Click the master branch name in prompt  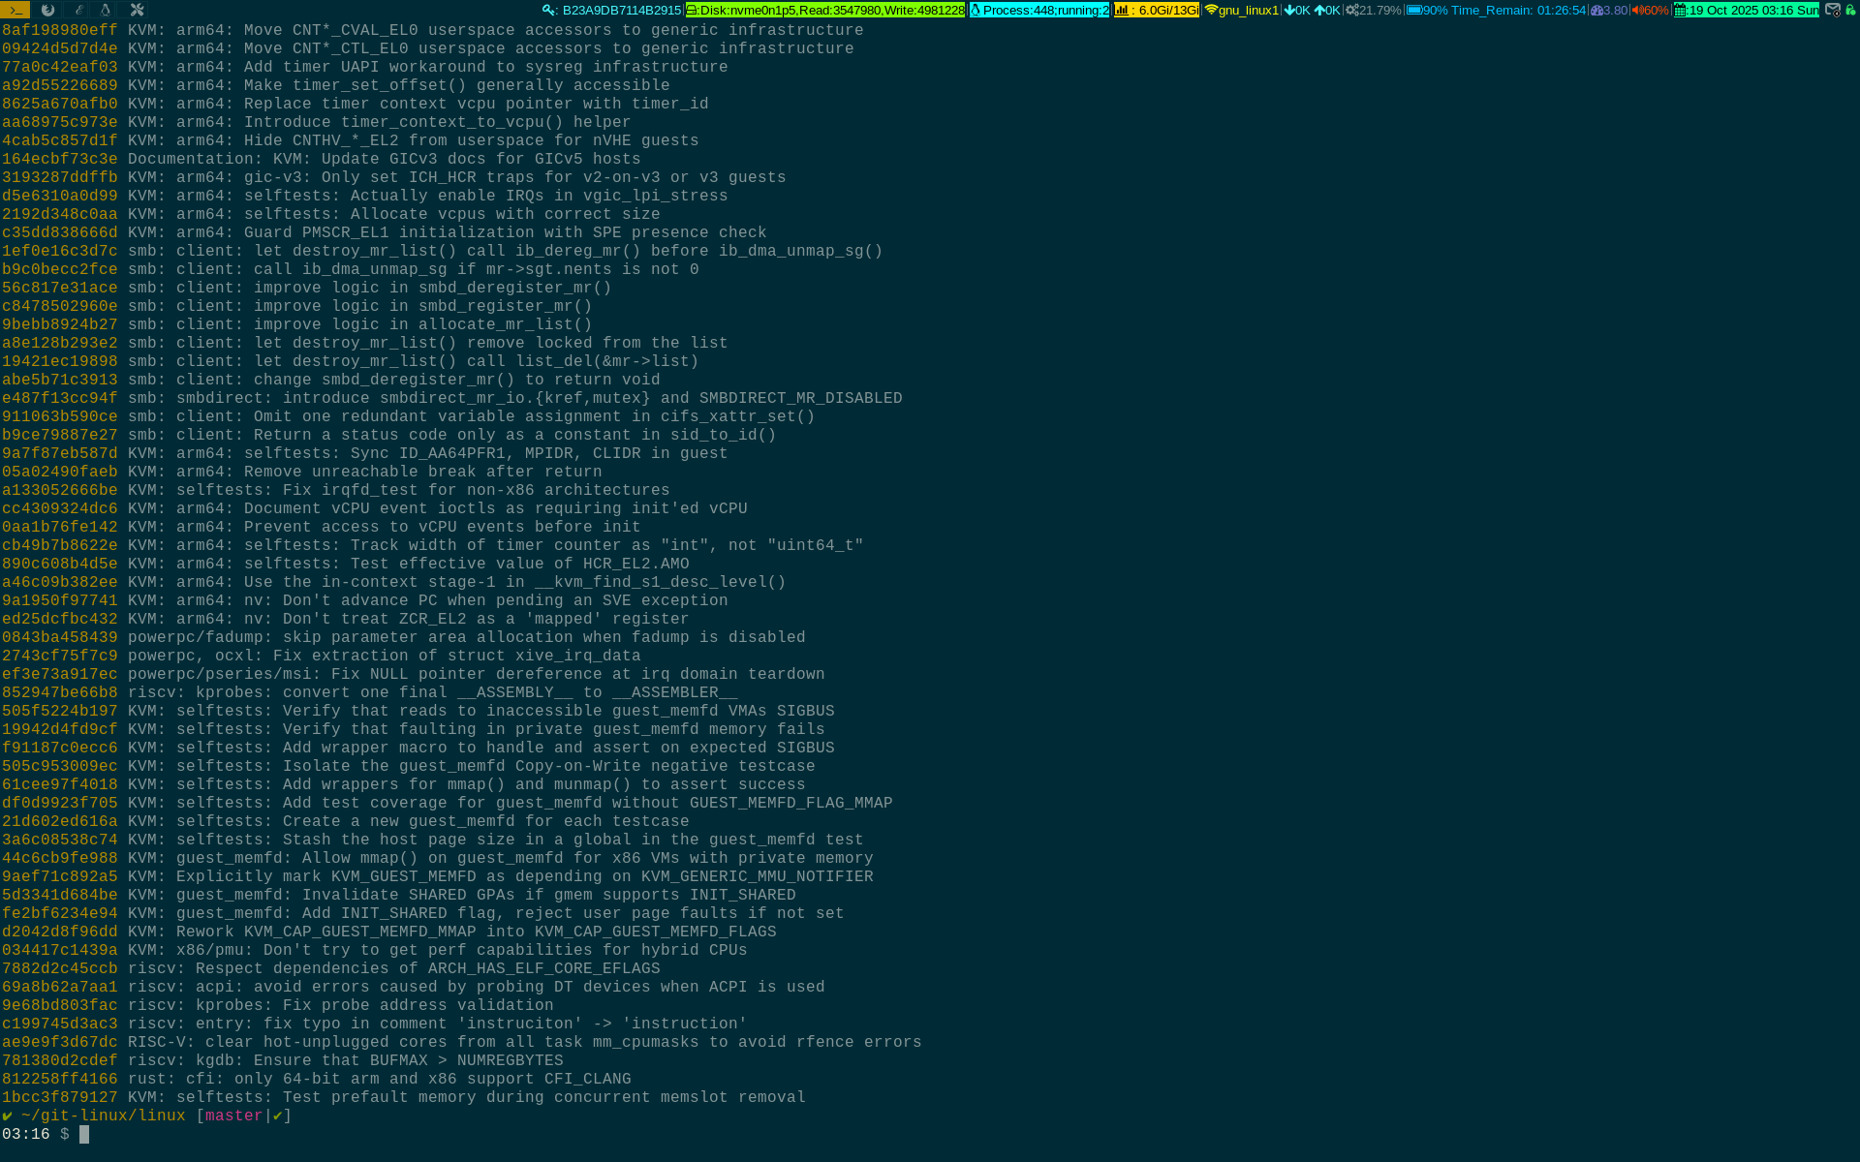[233, 1116]
